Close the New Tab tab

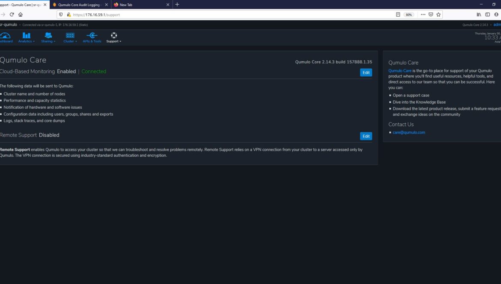(168, 5)
